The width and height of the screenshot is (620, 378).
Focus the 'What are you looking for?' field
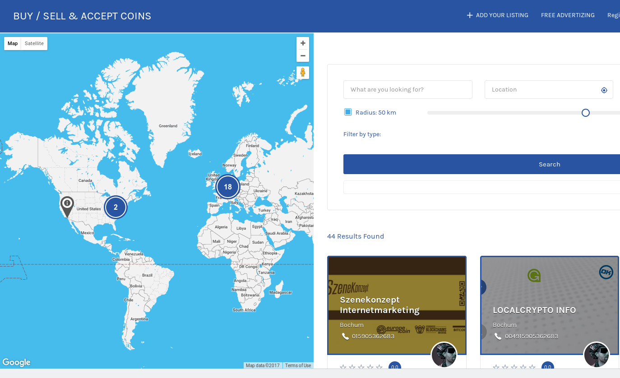[x=408, y=90]
